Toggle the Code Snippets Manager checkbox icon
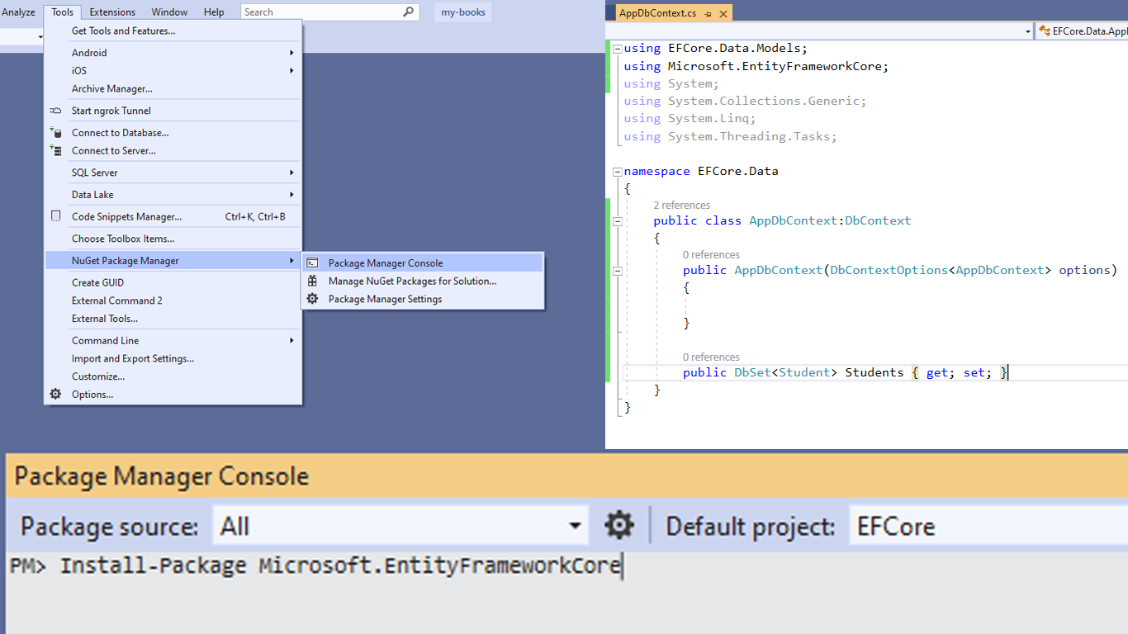Screen dimensions: 1128x634 pos(55,216)
